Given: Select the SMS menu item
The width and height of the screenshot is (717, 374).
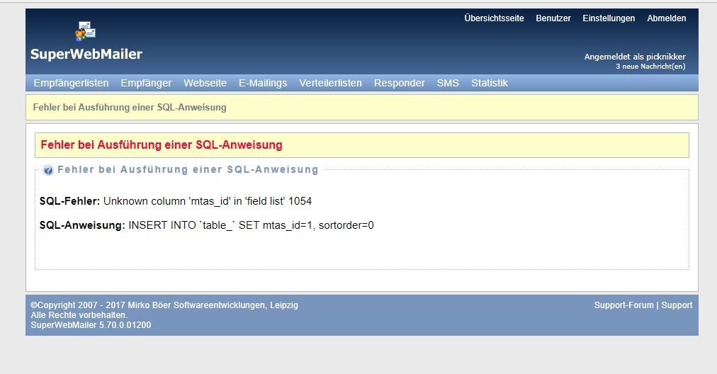Looking at the screenshot, I should pos(448,83).
